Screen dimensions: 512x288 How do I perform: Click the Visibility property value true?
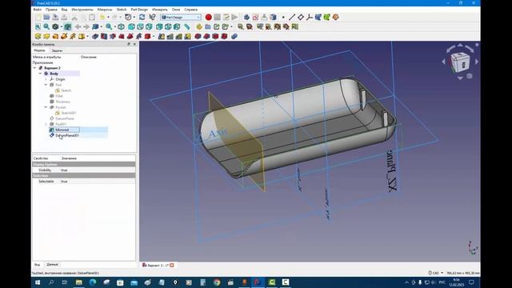64,170
